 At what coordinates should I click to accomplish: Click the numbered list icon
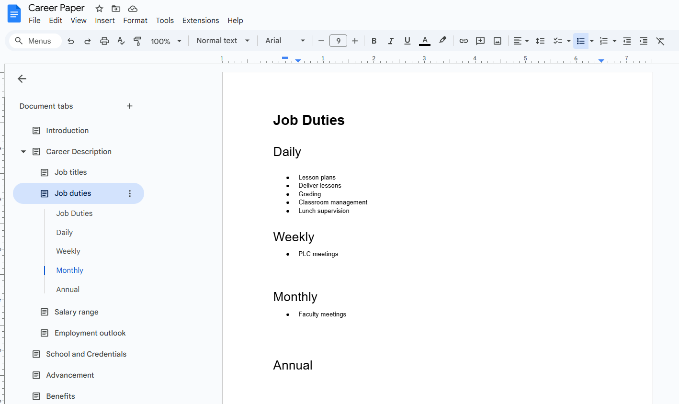tap(604, 41)
